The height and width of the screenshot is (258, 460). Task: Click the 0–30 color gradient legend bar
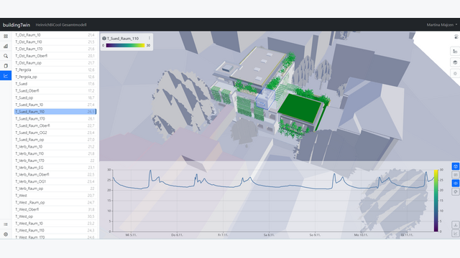125,45
